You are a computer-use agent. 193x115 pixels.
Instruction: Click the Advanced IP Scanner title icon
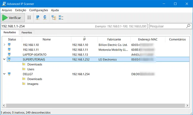(x=4, y=4)
